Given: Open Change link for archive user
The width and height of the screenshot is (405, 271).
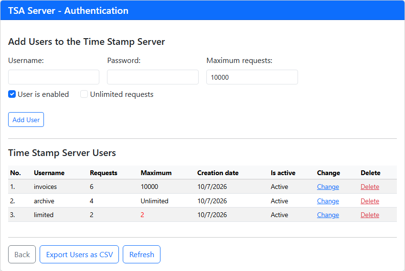Looking at the screenshot, I should (328, 201).
